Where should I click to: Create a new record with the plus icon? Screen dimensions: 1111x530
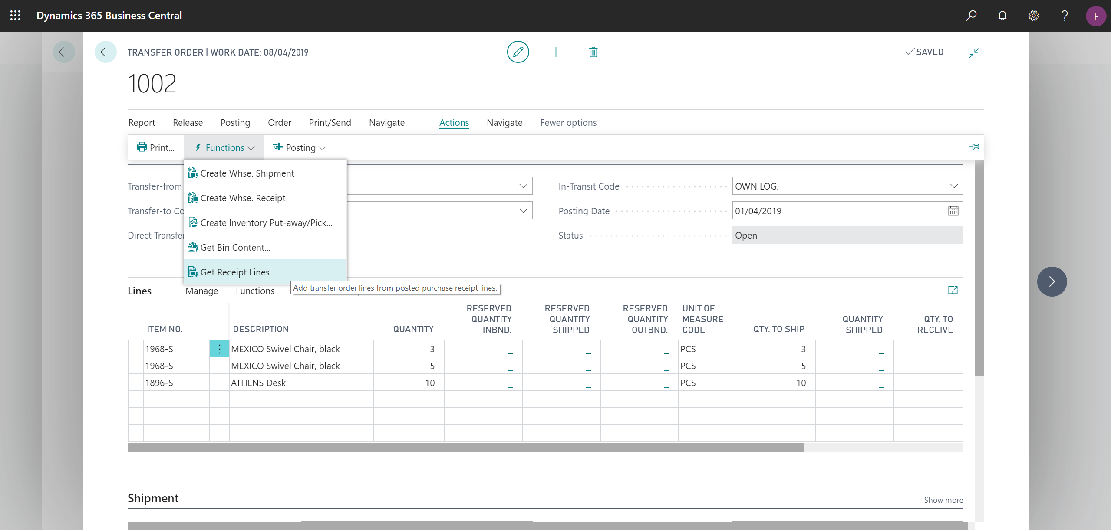[556, 52]
